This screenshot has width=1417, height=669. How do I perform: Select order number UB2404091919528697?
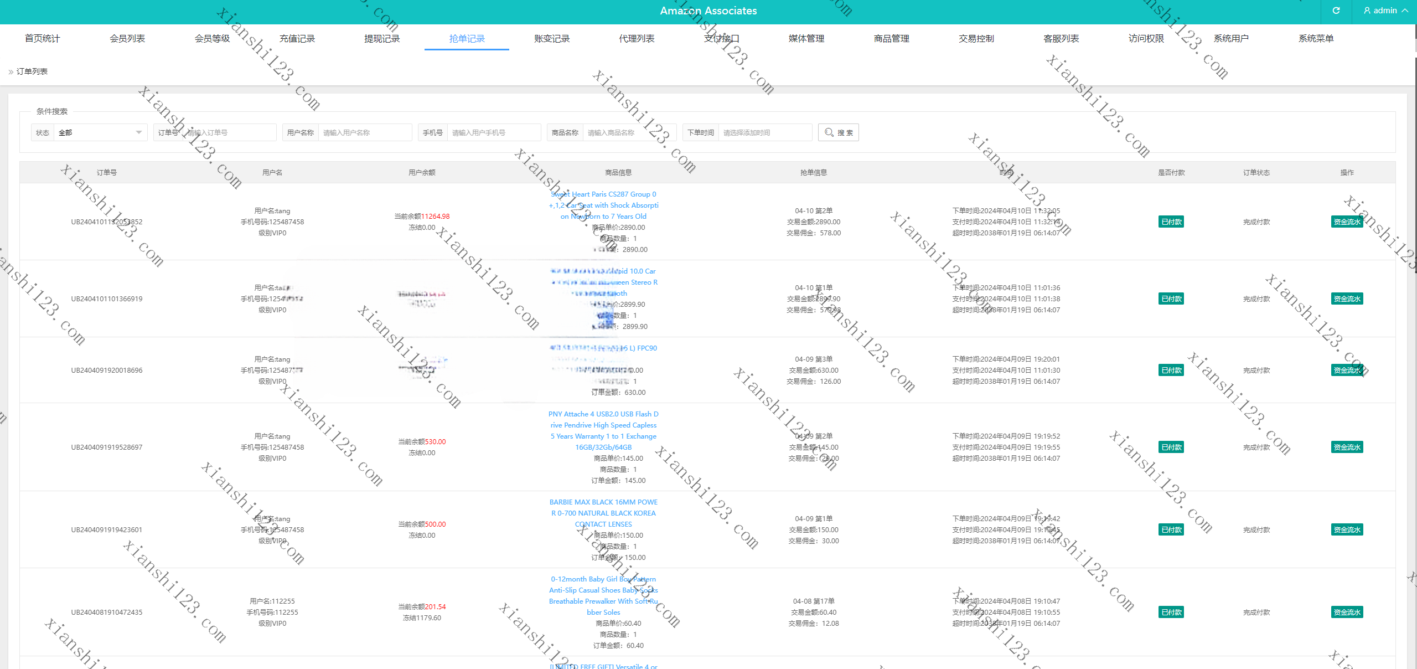pyautogui.click(x=107, y=447)
